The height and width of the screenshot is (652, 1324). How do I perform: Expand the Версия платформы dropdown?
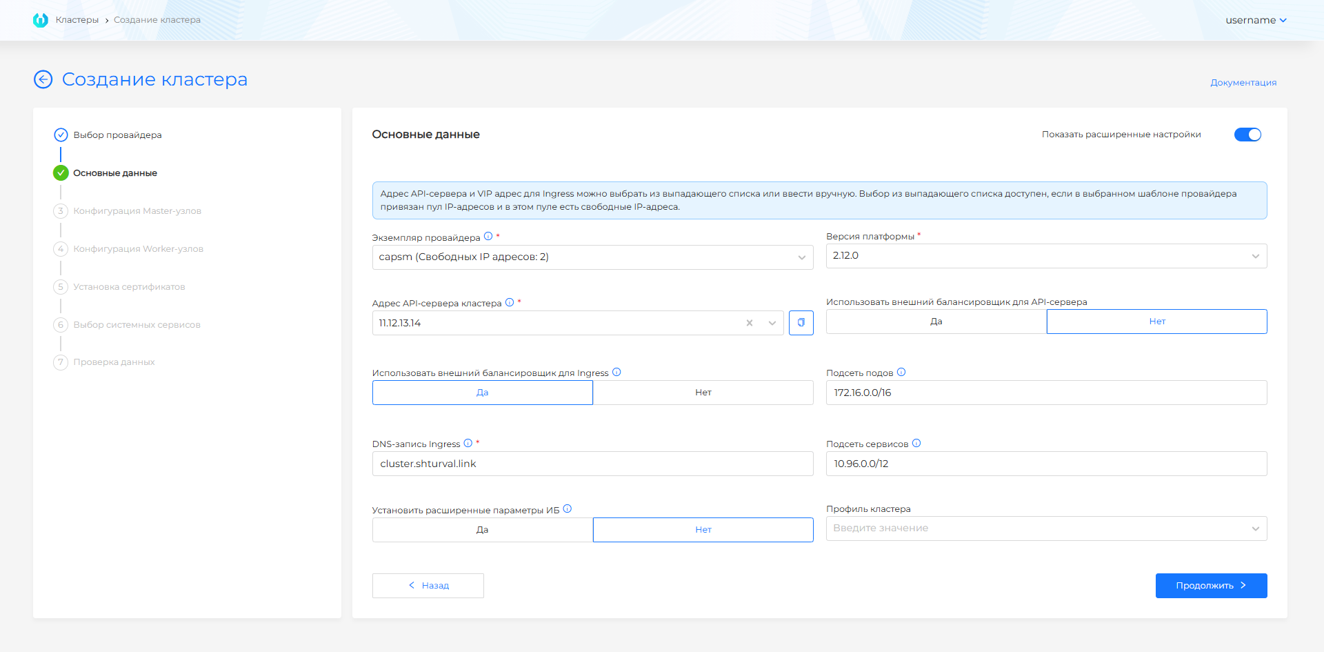(x=1045, y=256)
